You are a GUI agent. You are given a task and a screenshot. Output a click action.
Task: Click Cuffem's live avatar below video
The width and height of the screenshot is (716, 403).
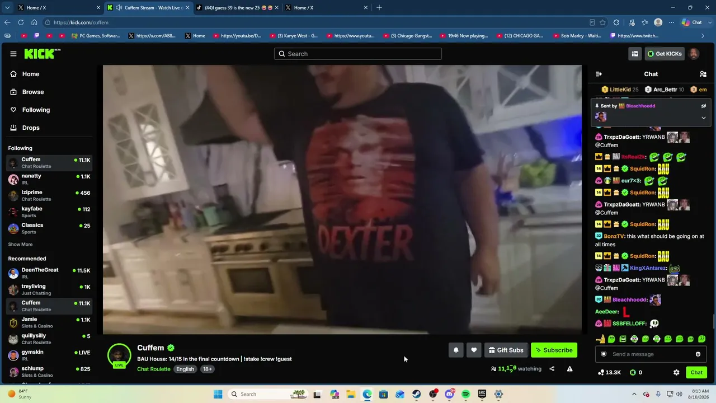[119, 356]
